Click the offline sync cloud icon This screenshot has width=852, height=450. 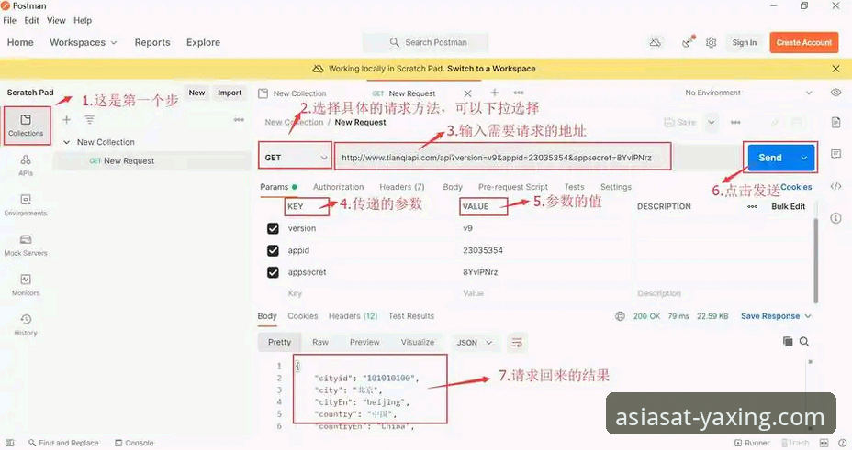coord(656,42)
